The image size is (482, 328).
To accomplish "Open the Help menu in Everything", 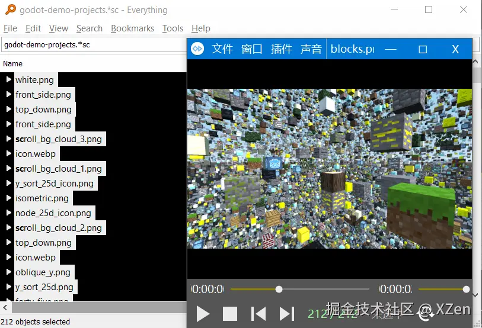I will (x=201, y=28).
